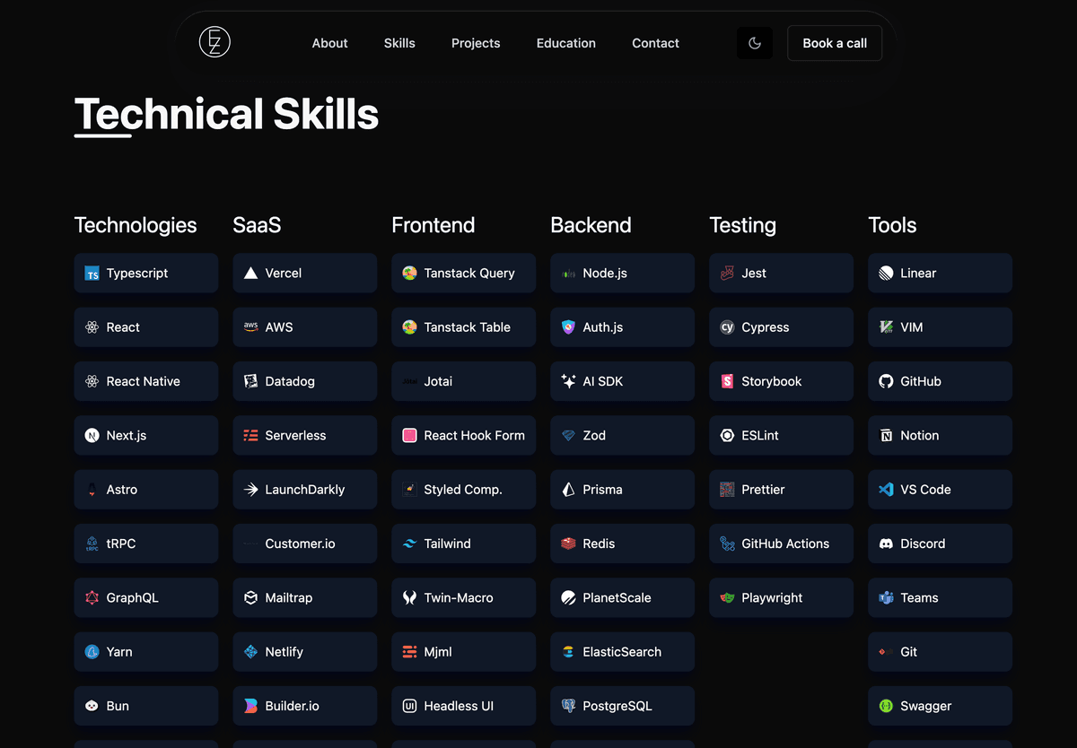Click the GraphQL skill card

tap(145, 597)
